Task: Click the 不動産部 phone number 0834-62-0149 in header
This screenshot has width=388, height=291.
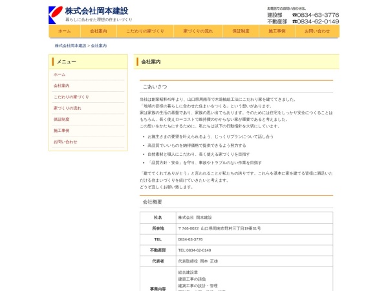Action: (x=318, y=21)
